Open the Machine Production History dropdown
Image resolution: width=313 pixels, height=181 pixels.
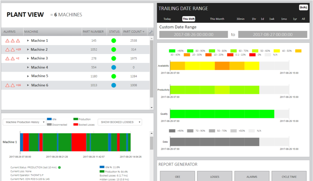coord(24,122)
